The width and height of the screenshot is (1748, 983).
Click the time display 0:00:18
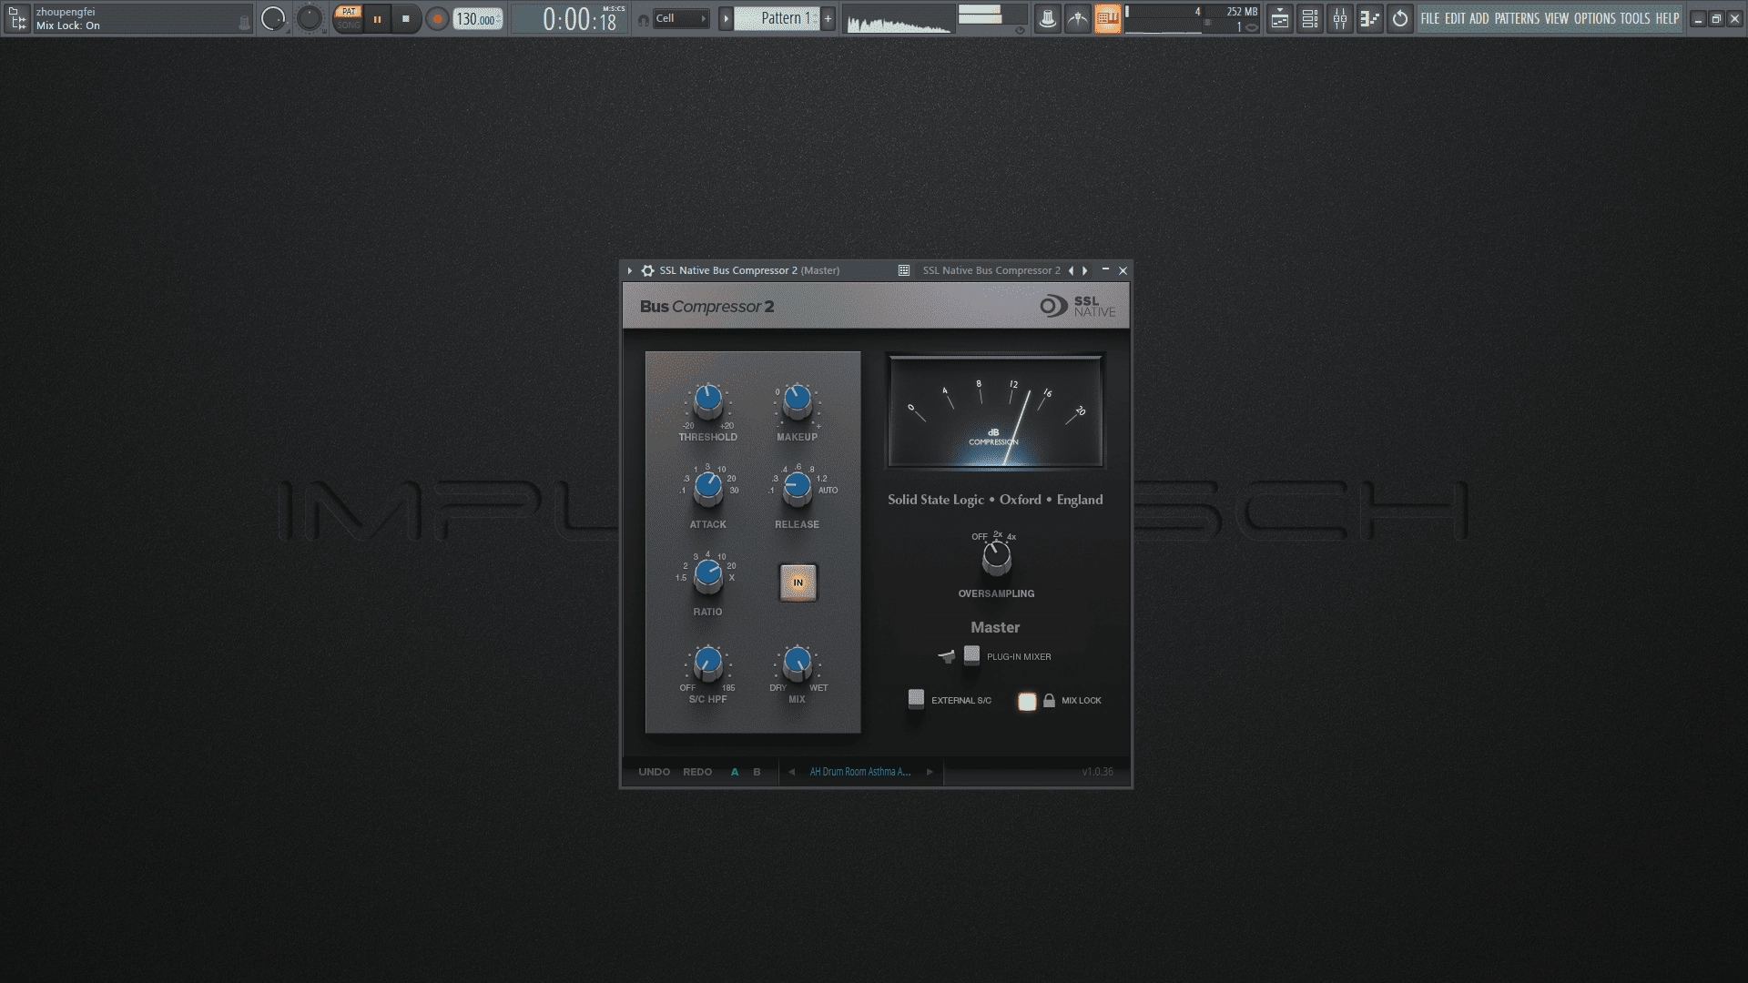point(580,19)
